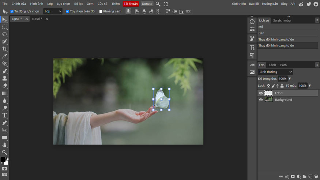Activate the Hand tool

coord(5,145)
